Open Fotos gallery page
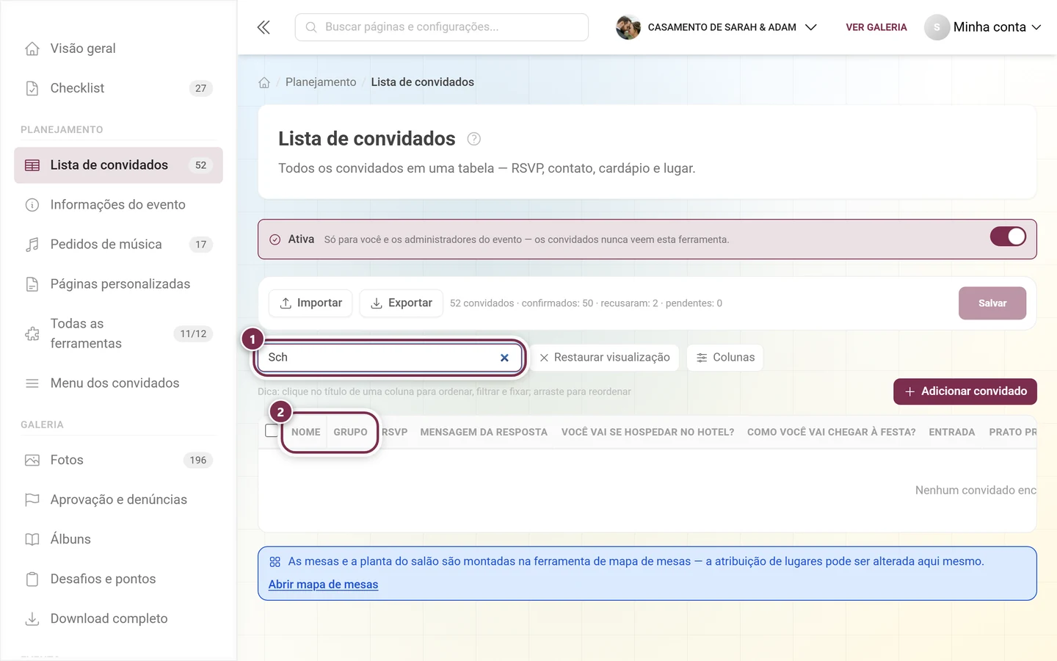 point(118,460)
